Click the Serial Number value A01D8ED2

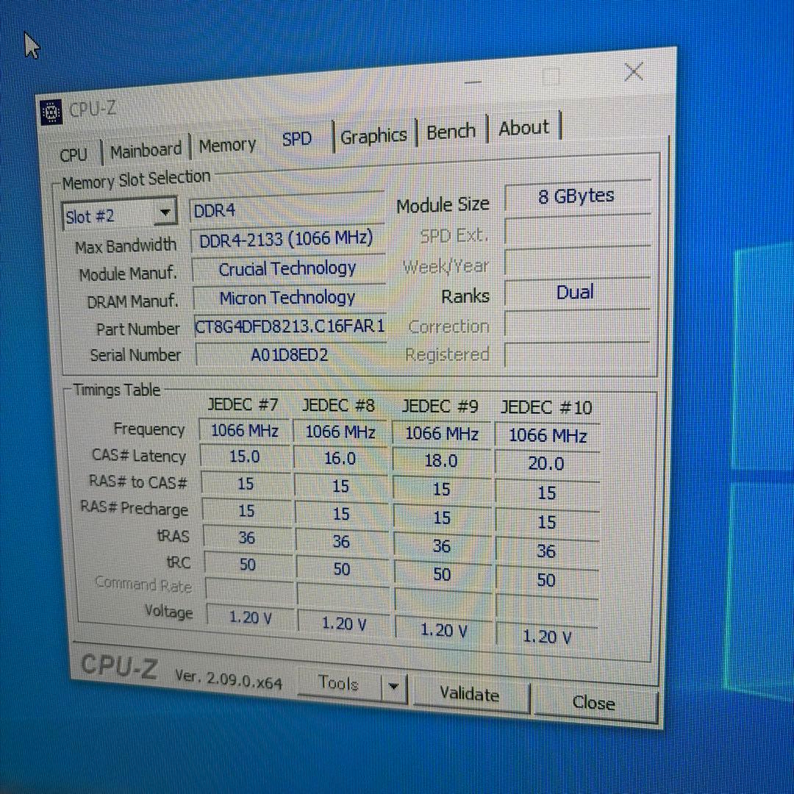click(x=289, y=354)
